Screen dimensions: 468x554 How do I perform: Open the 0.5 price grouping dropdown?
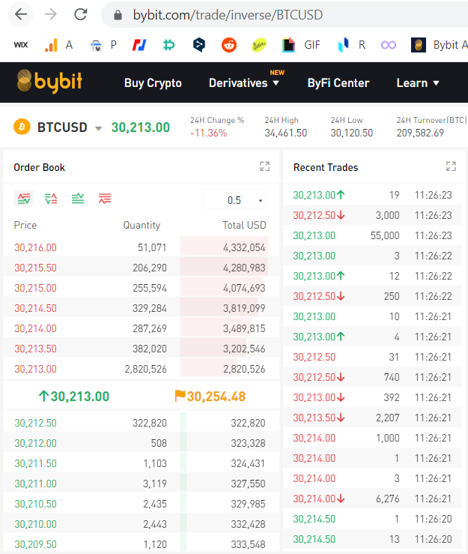(x=234, y=200)
